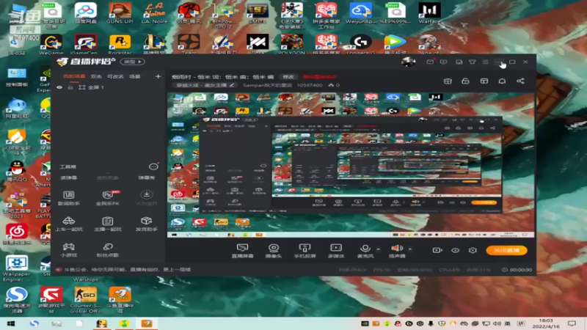
Task: Open the 发货助手 box tool
Action: [146, 224]
